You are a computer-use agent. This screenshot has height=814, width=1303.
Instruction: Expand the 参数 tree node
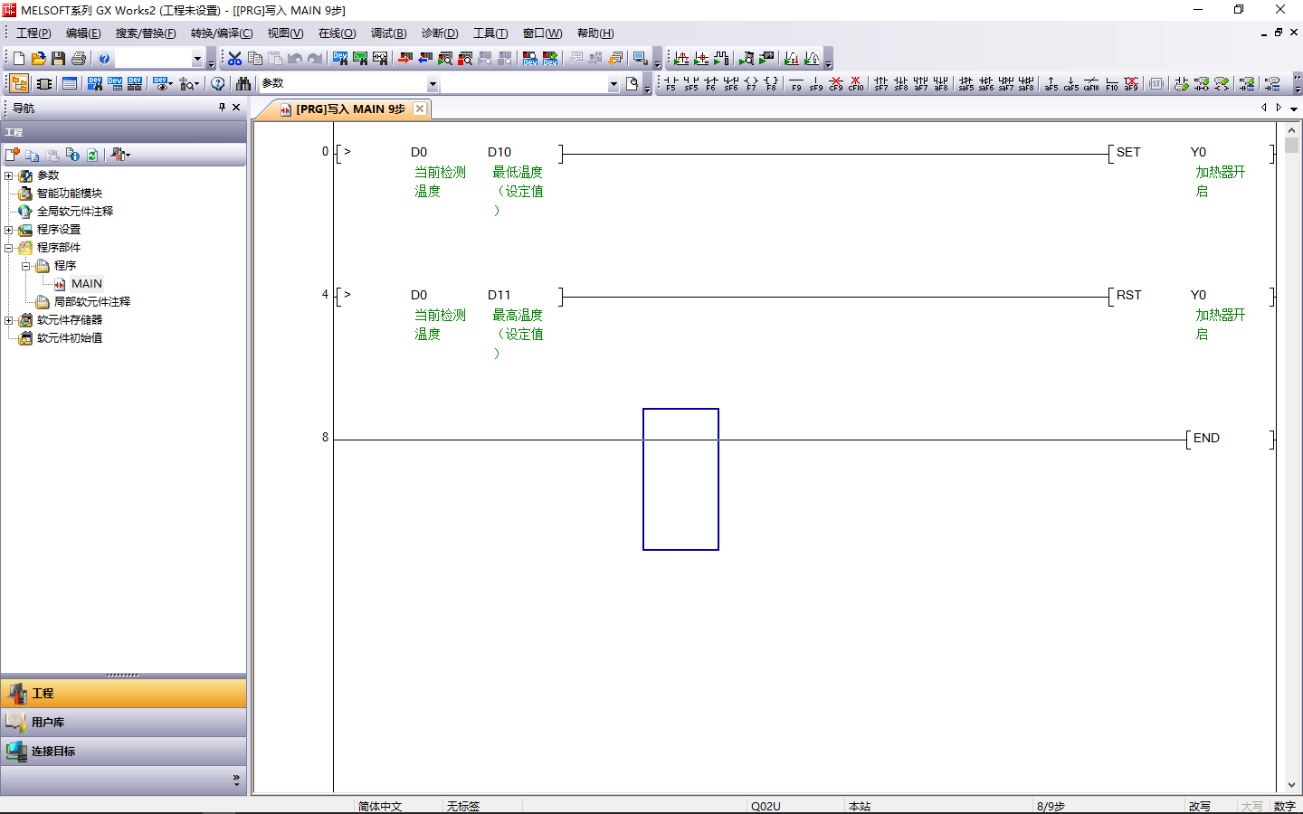click(x=9, y=175)
